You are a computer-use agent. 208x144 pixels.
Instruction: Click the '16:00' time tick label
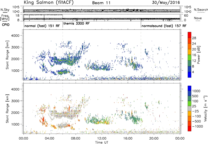(128, 139)
